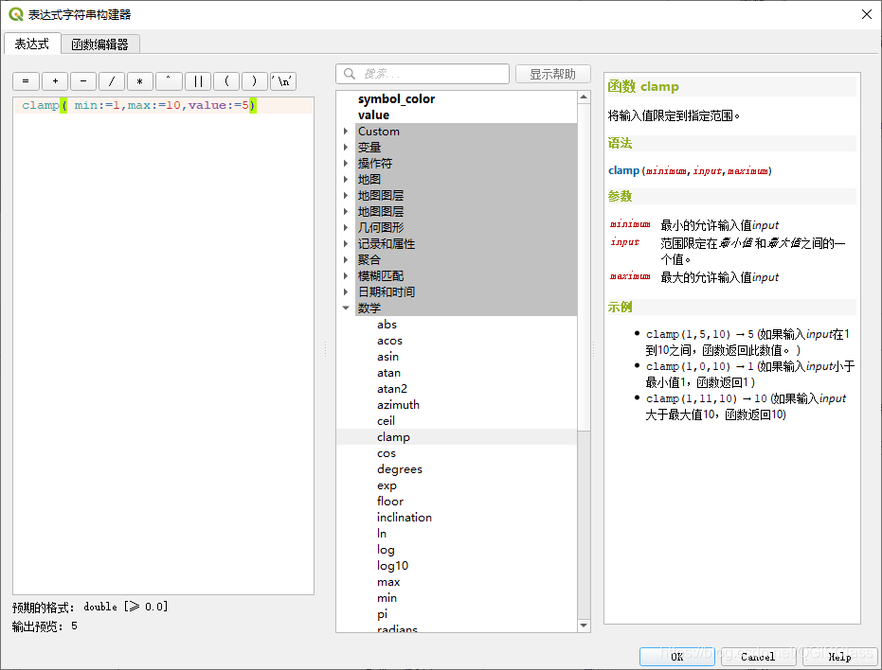The height and width of the screenshot is (670, 882).
Task: Click the multiplication operator icon
Action: click(x=140, y=80)
